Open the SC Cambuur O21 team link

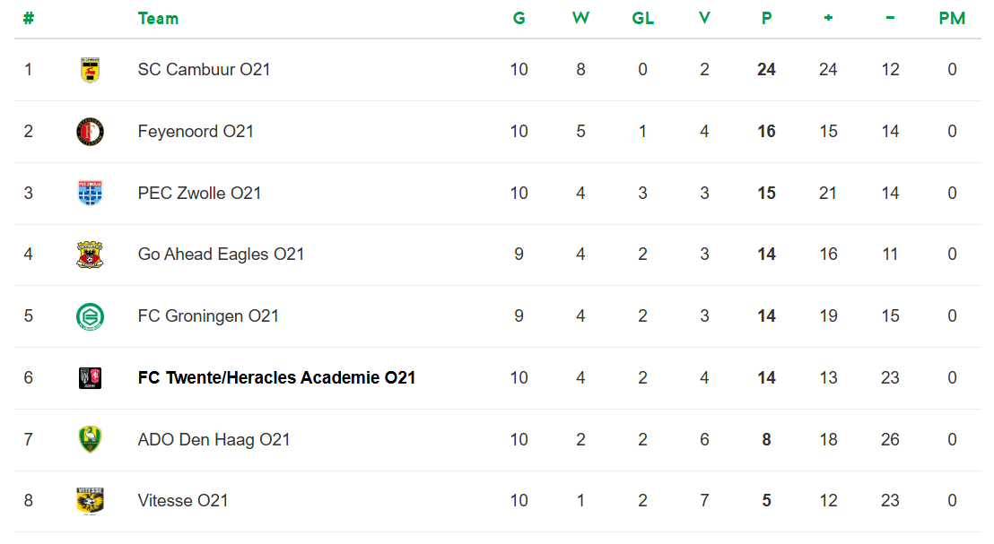[204, 70]
